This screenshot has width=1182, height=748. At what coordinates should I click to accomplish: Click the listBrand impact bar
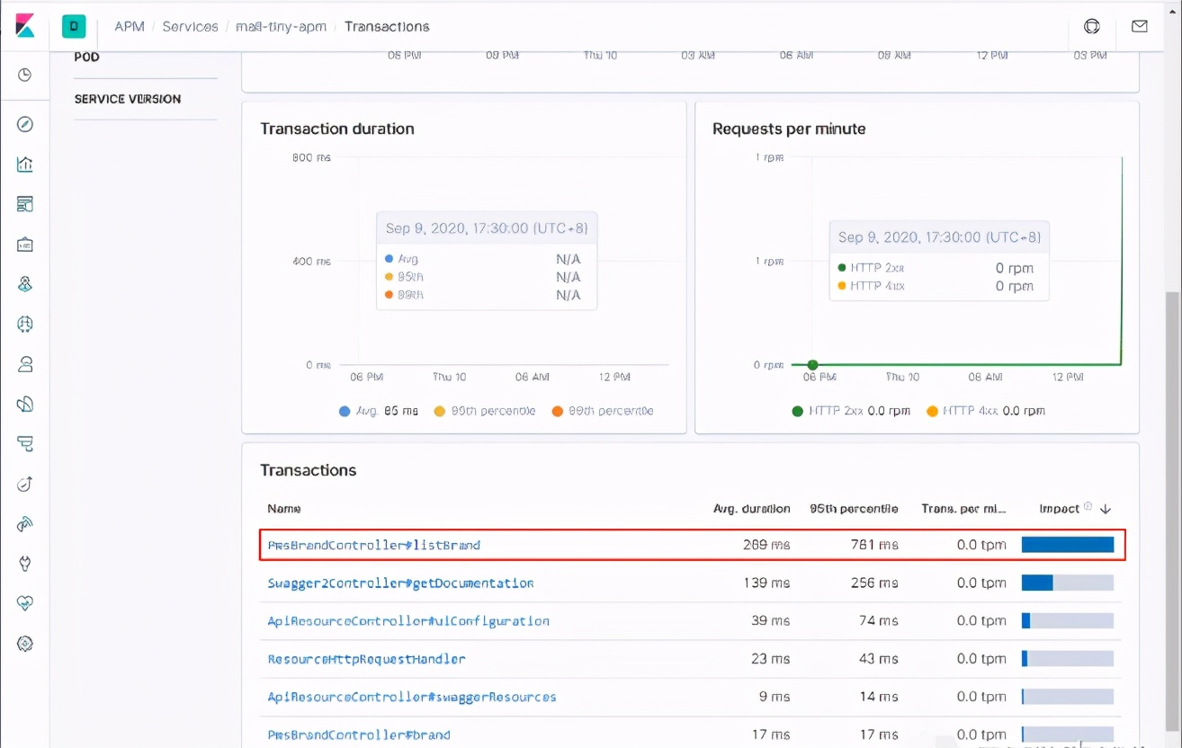click(1068, 545)
